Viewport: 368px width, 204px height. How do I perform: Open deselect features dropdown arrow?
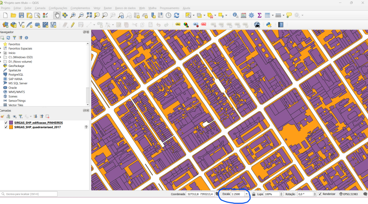[x=215, y=15]
